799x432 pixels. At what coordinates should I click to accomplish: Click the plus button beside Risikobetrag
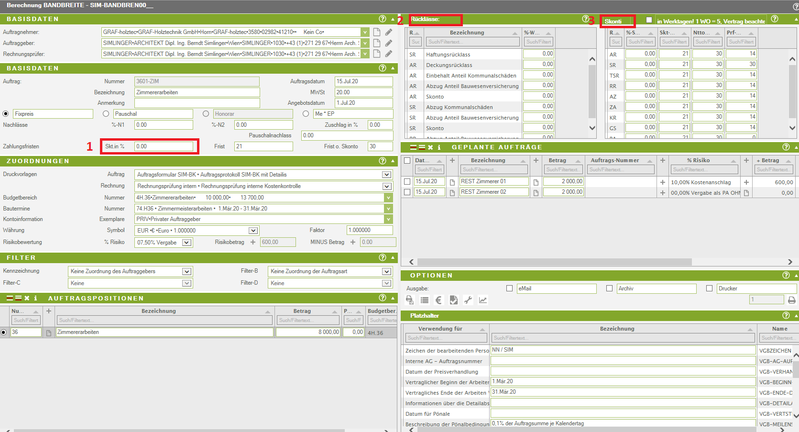(x=253, y=242)
